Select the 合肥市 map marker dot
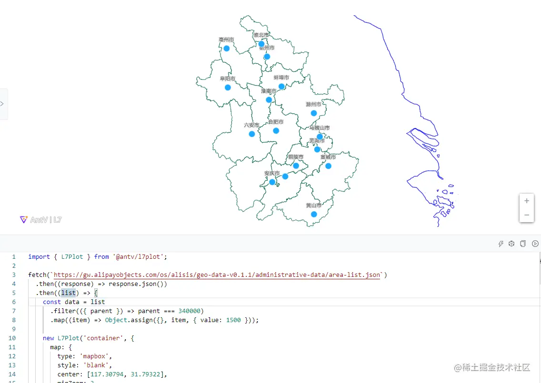The width and height of the screenshot is (541, 383). pos(276,131)
